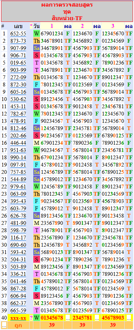Click the pink column 3 header
Image resolution: width=134 pixels, height=330 pixels.
[x=113, y=26]
